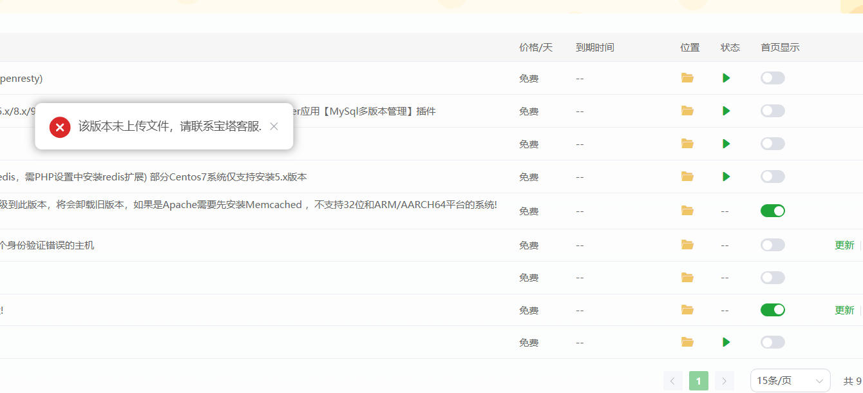
Task: Click the 该版本未上传文件 error message text
Action: click(170, 126)
